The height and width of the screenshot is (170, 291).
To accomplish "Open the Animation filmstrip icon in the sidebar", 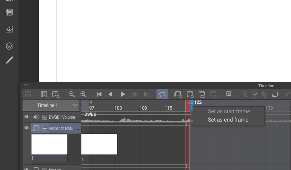I will pos(9,12).
